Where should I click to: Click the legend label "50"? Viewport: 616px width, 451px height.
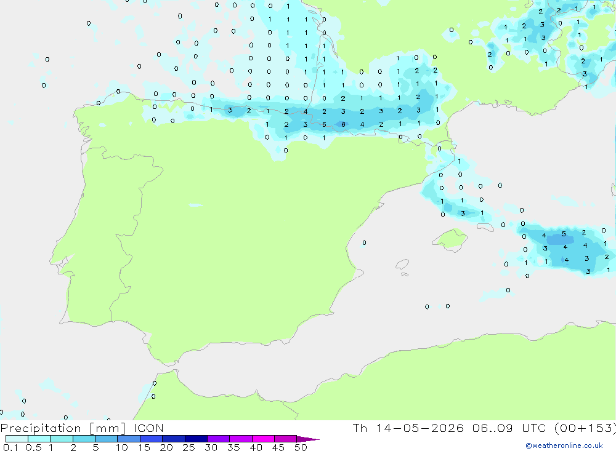click(x=301, y=447)
